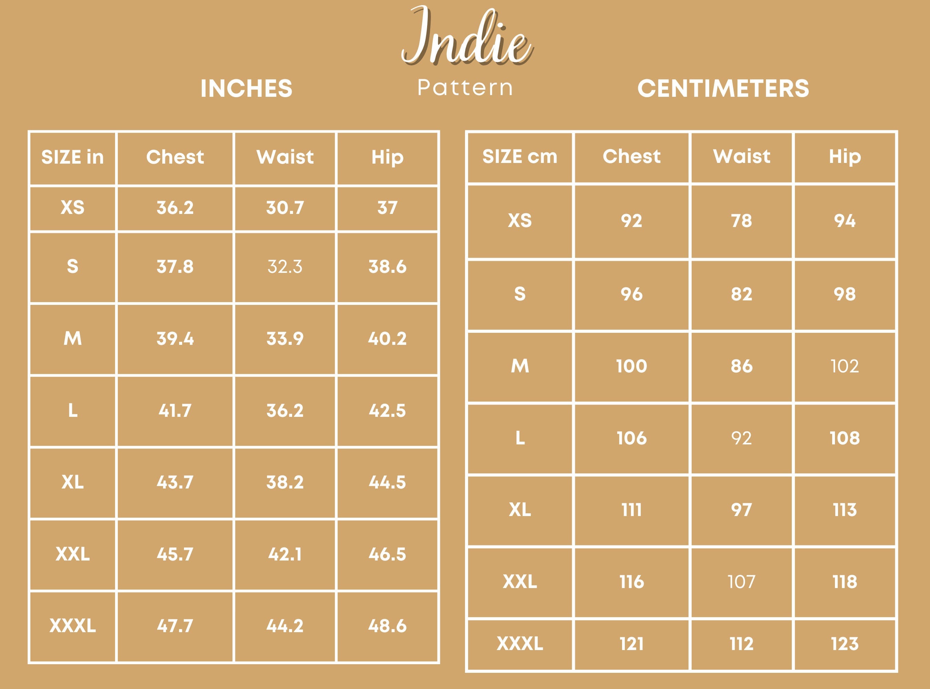This screenshot has height=689, width=930.
Task: Select the 102 hip value in centimeters
Action: click(845, 366)
